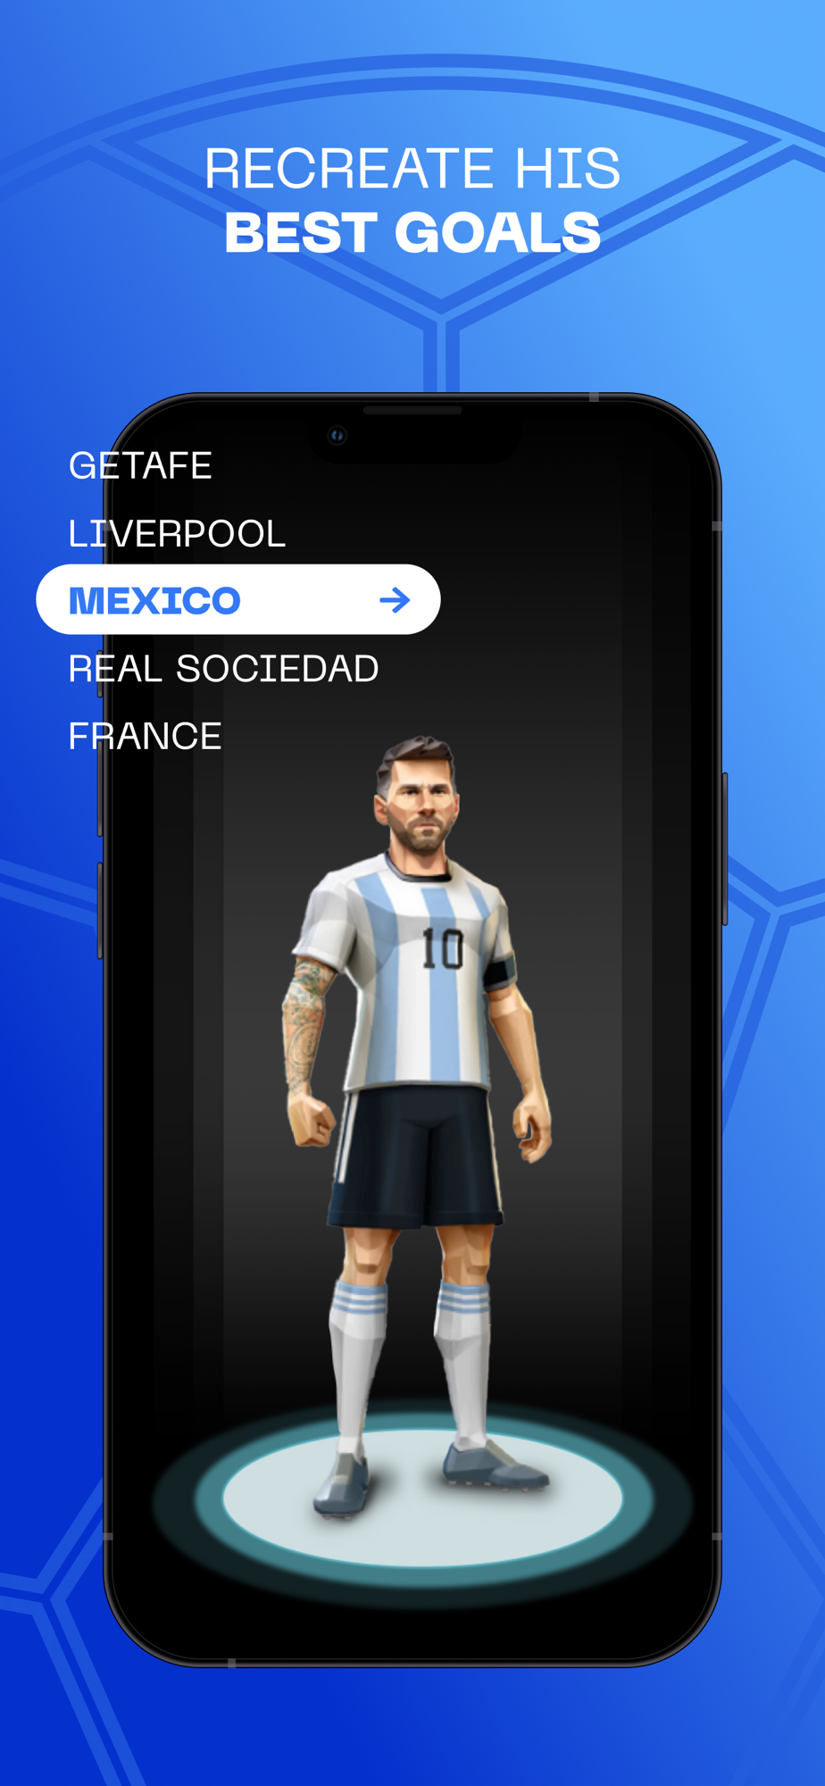
Task: Select GETAFE in the goals list
Action: point(140,465)
